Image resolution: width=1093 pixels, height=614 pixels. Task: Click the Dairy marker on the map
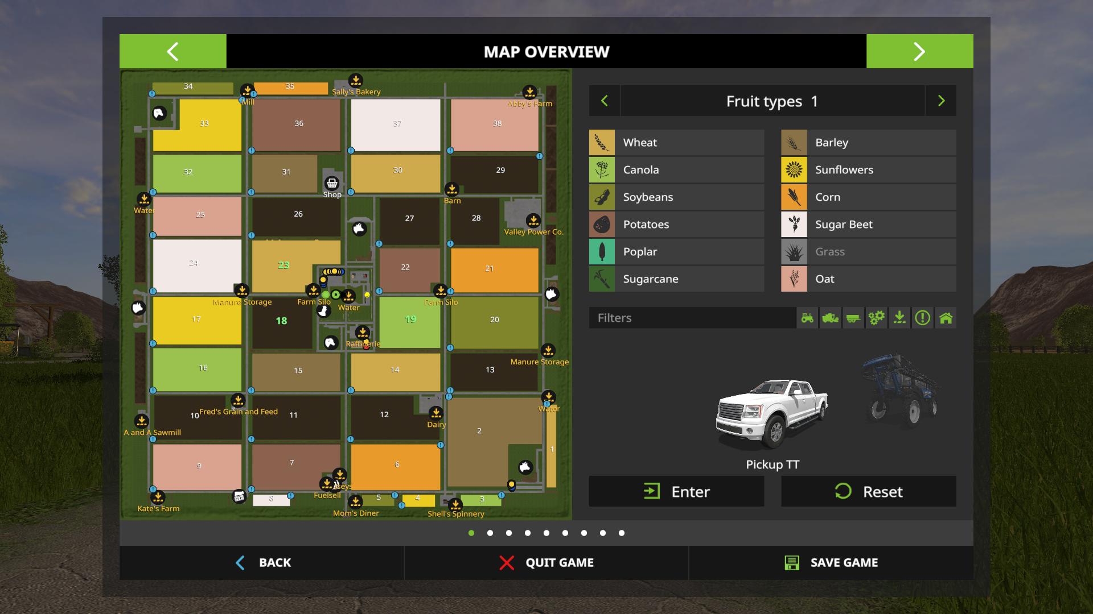click(436, 413)
